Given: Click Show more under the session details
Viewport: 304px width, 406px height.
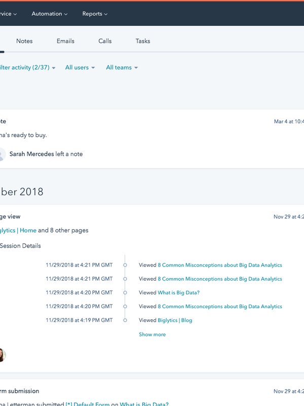Looking at the screenshot, I should (x=152, y=334).
